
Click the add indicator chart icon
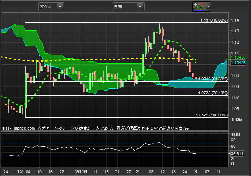click(199, 6)
